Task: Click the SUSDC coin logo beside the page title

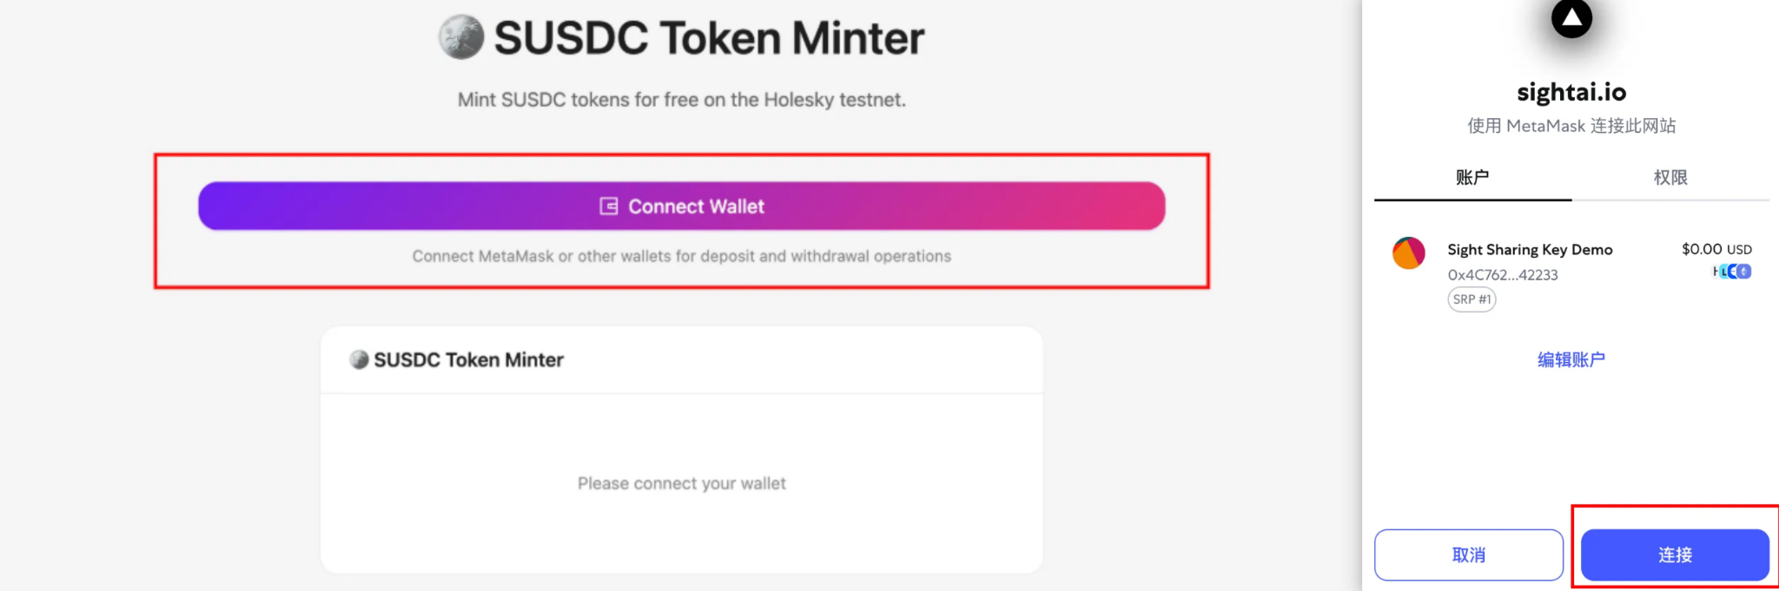Action: click(461, 37)
